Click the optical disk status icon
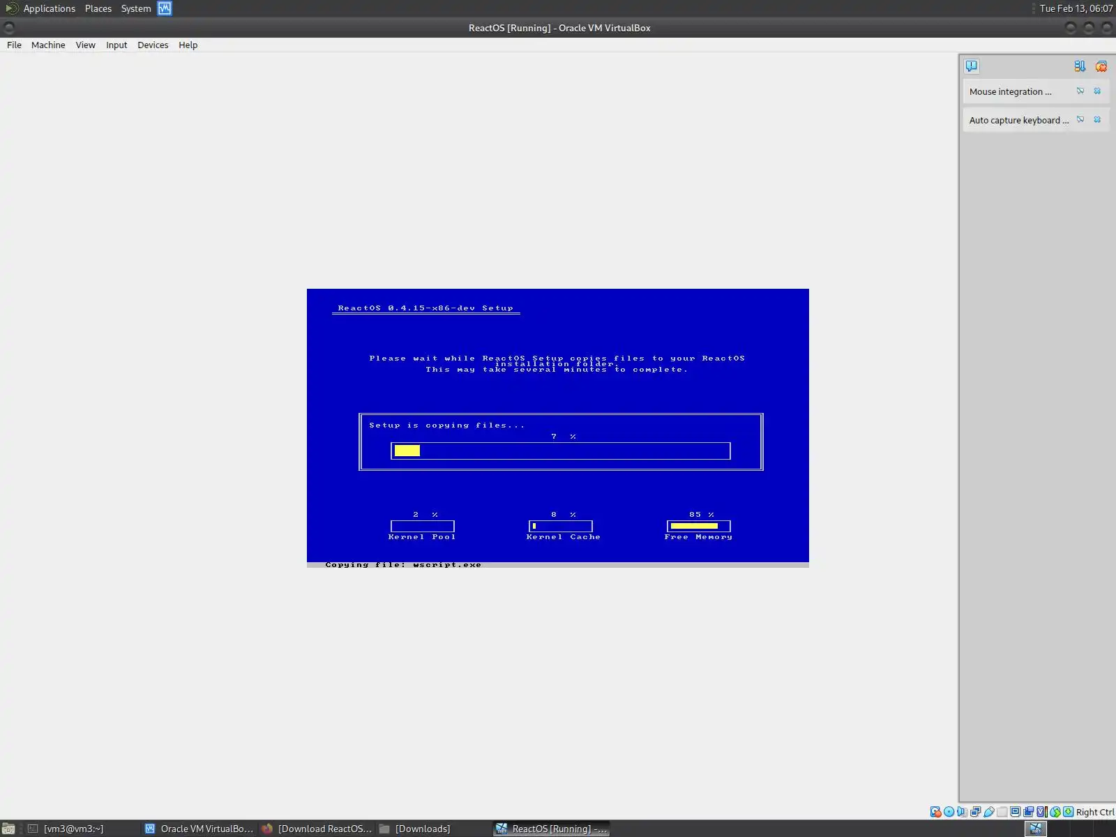Viewport: 1116px width, 837px height. coord(949,812)
